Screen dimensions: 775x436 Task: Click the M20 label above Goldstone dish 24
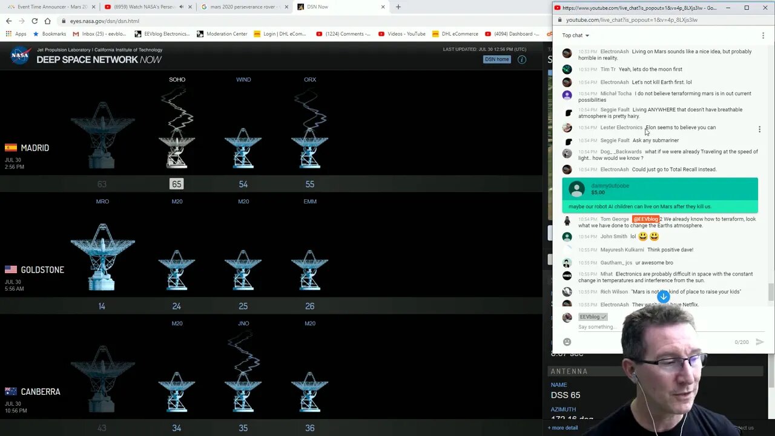[177, 201]
